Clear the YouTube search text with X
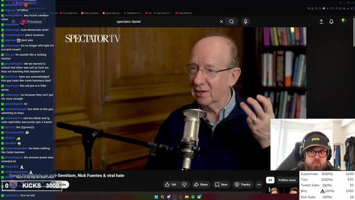The width and height of the screenshot is (355, 200). click(221, 21)
